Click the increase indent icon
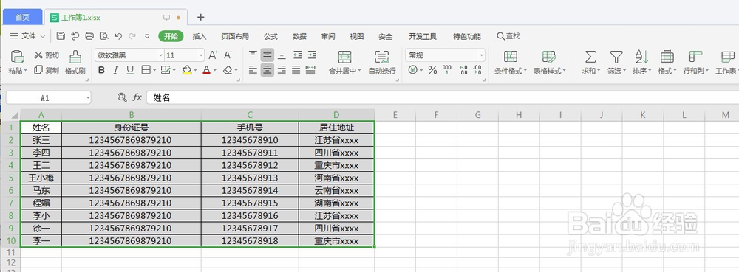 (312, 55)
